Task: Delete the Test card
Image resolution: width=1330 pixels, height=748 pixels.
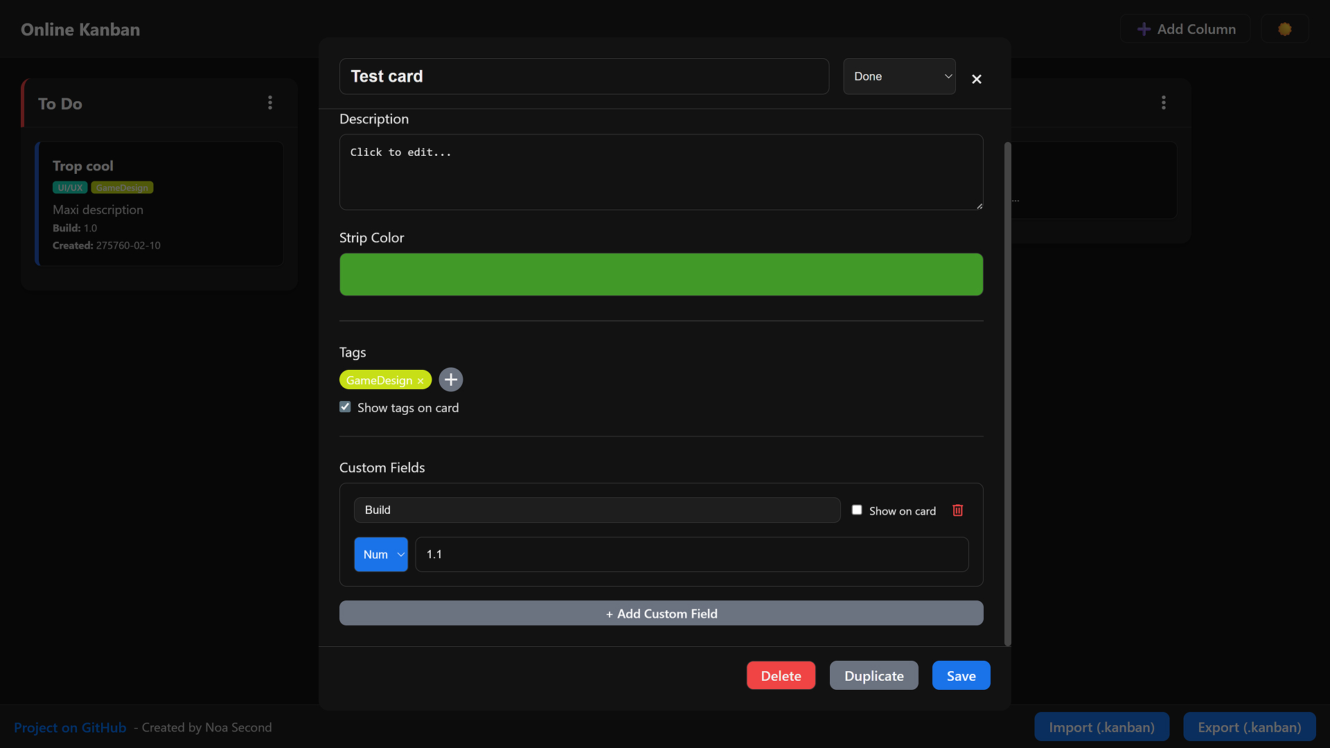Action: coord(781,675)
